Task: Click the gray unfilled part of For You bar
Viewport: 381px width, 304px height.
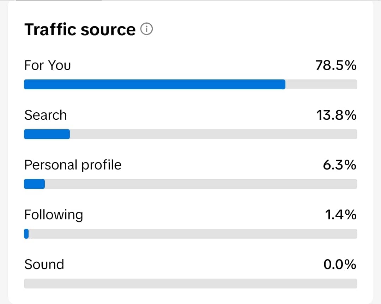Action: click(x=321, y=84)
